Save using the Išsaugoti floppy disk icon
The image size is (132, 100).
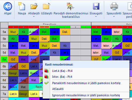(96, 6)
